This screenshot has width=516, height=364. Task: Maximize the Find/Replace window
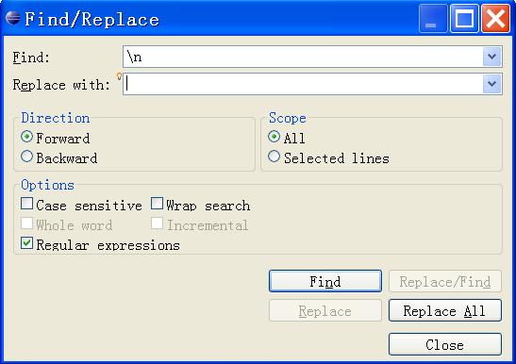click(464, 18)
